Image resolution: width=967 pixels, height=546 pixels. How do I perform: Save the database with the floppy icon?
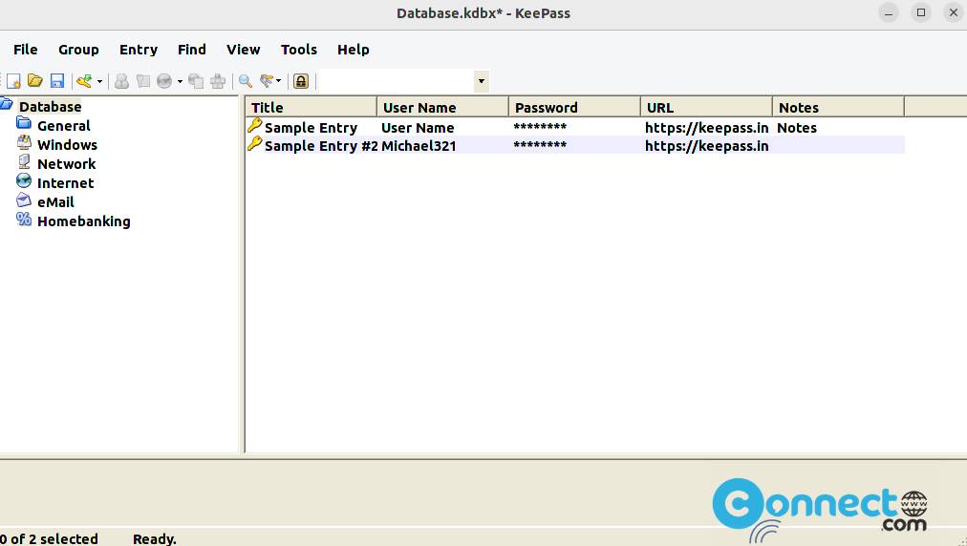56,81
